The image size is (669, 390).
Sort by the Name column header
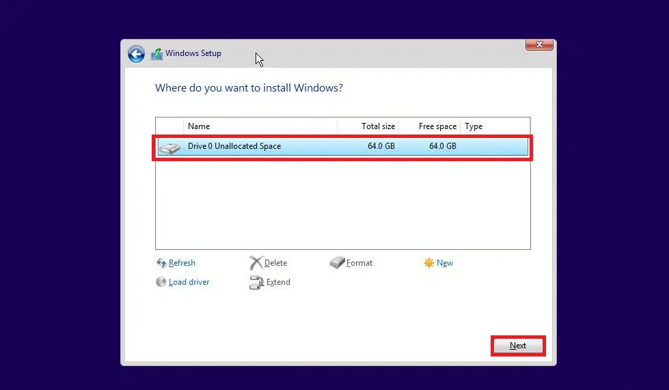(x=260, y=126)
